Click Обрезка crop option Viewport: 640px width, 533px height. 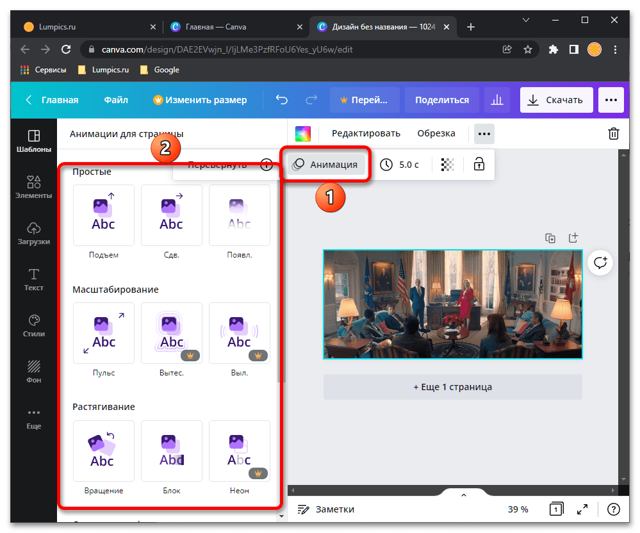436,133
